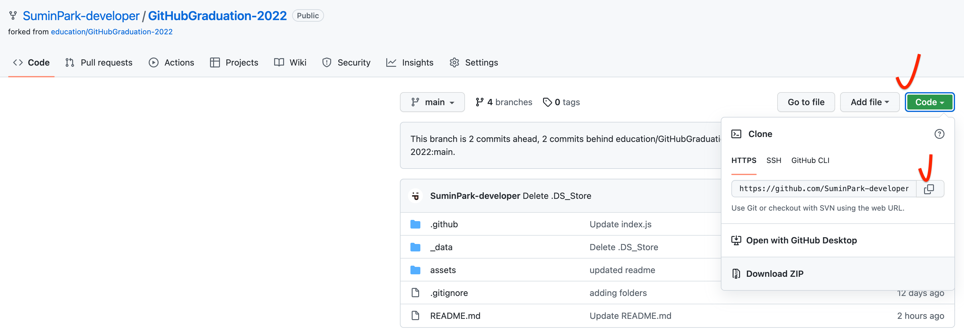Select the GitHub CLI clone tab
Viewport: 964px width, 334px height.
pyautogui.click(x=810, y=160)
